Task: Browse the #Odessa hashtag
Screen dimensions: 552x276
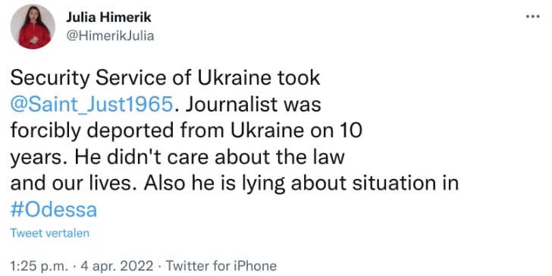Action: pyautogui.click(x=54, y=210)
